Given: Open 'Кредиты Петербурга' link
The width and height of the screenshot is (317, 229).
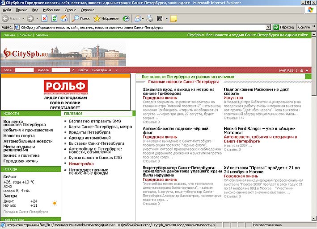Looking at the screenshot, I should pyautogui.click(x=89, y=132).
